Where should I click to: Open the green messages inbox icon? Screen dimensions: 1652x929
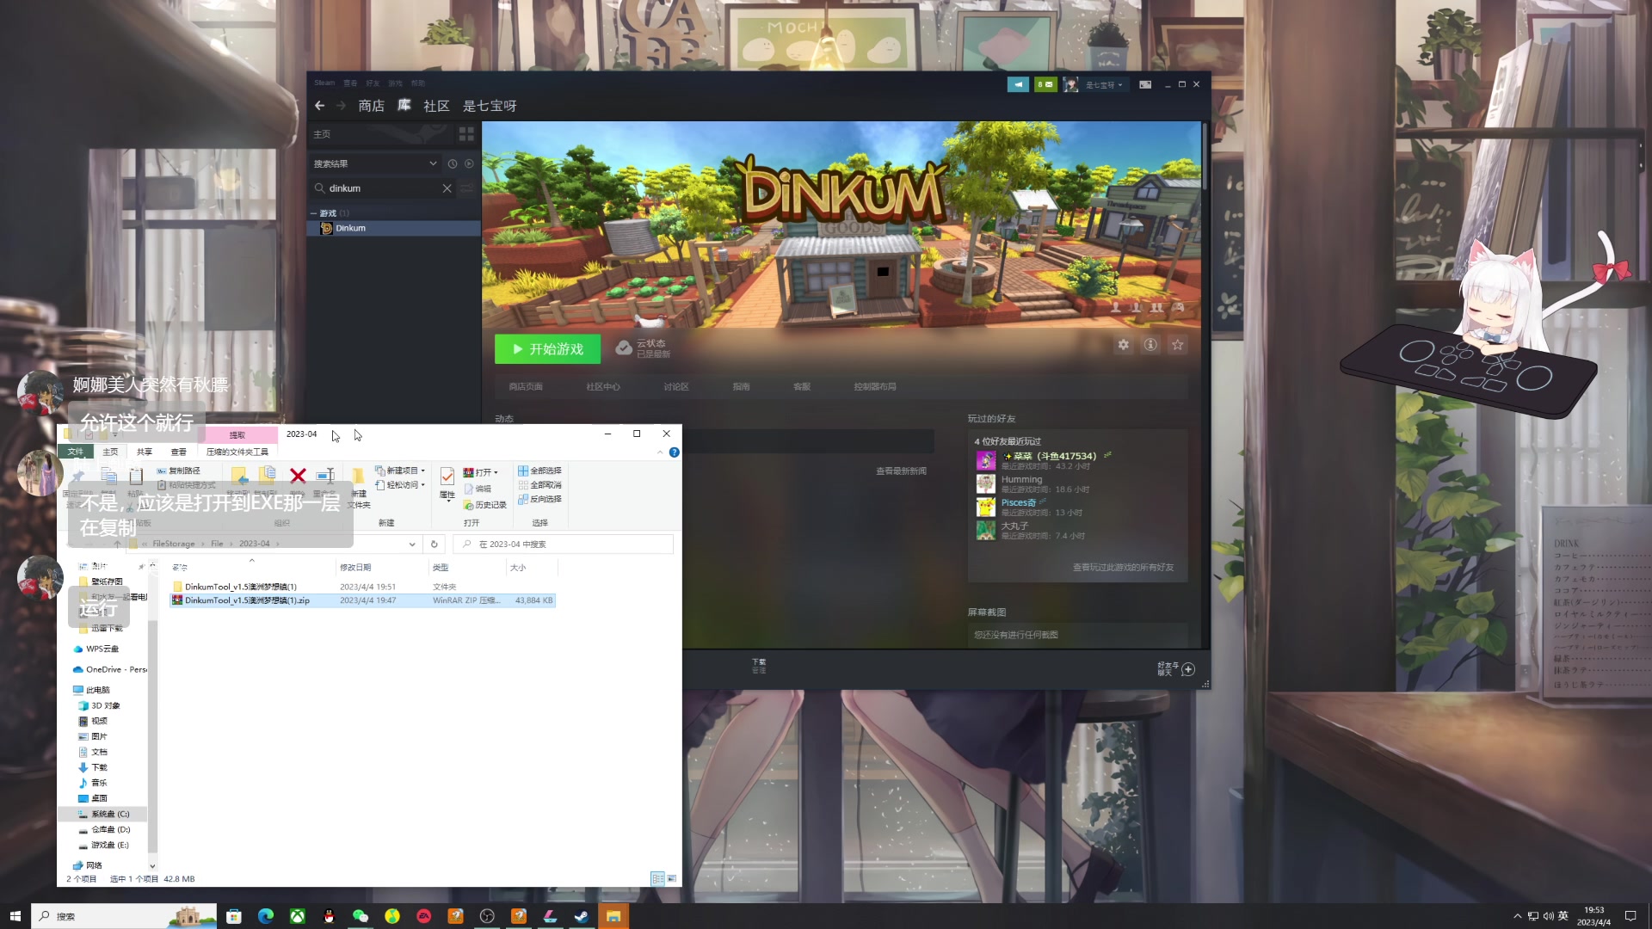point(1045,84)
